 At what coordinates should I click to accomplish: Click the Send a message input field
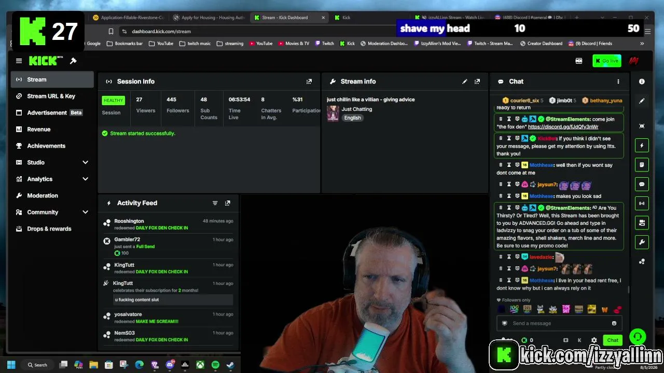pyautogui.click(x=559, y=323)
